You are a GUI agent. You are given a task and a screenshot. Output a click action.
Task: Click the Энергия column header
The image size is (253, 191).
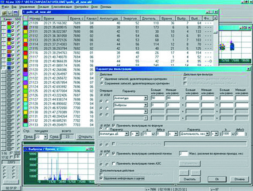click(x=131, y=18)
